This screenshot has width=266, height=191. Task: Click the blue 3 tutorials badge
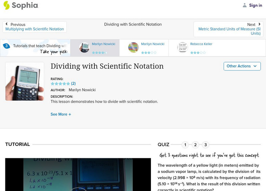pos(6,46)
